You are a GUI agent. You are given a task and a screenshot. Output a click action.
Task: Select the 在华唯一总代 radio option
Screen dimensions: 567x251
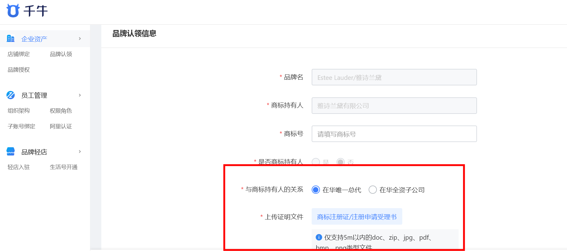pos(316,190)
